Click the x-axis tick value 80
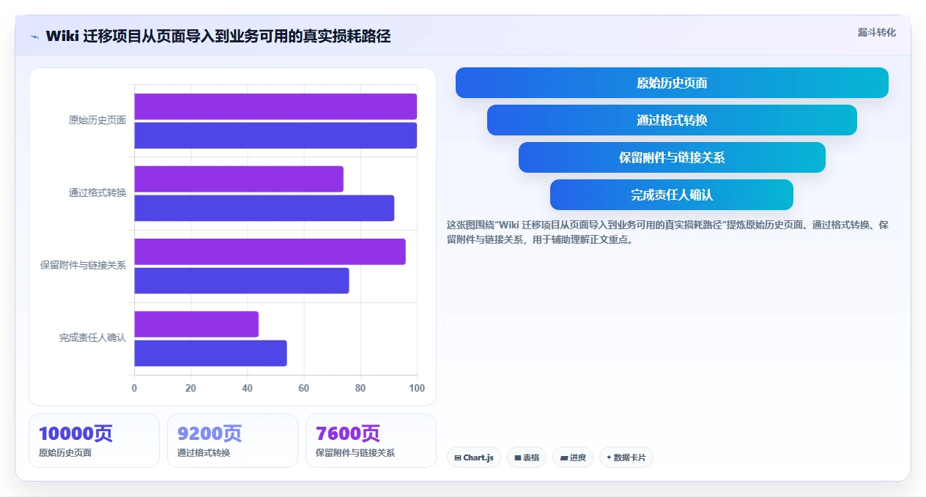Viewport: 926px width, 497px height. point(360,388)
